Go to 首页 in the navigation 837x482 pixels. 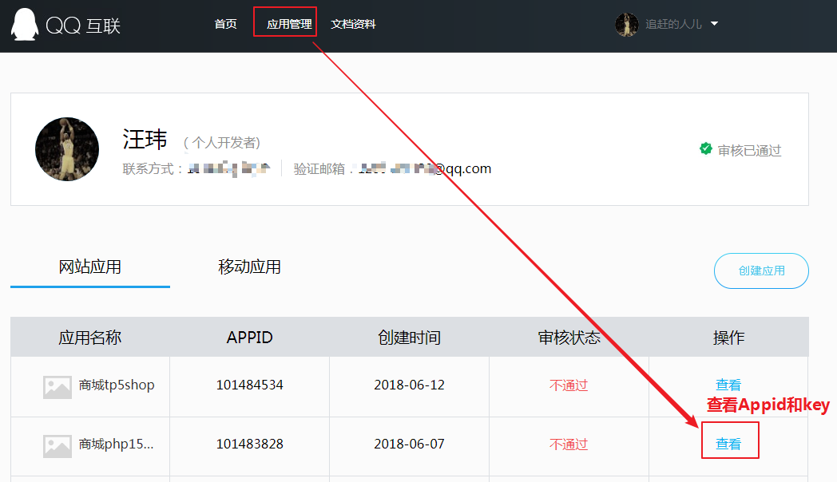click(x=225, y=24)
